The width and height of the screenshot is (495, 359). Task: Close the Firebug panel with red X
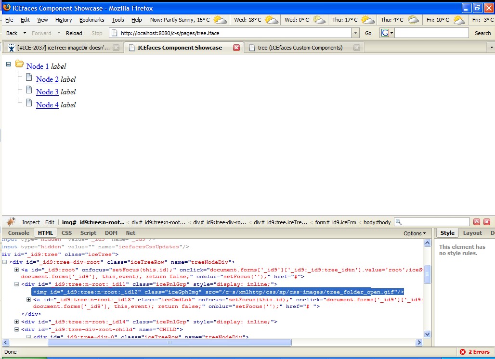pyautogui.click(x=487, y=222)
